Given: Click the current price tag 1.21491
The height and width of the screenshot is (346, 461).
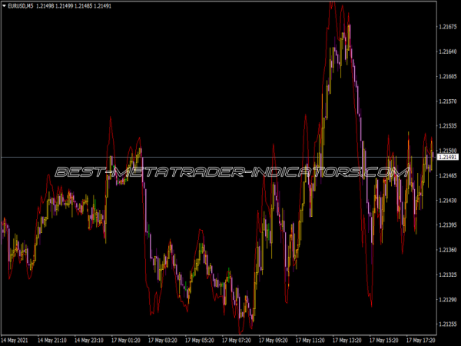Looking at the screenshot, I should point(447,158).
